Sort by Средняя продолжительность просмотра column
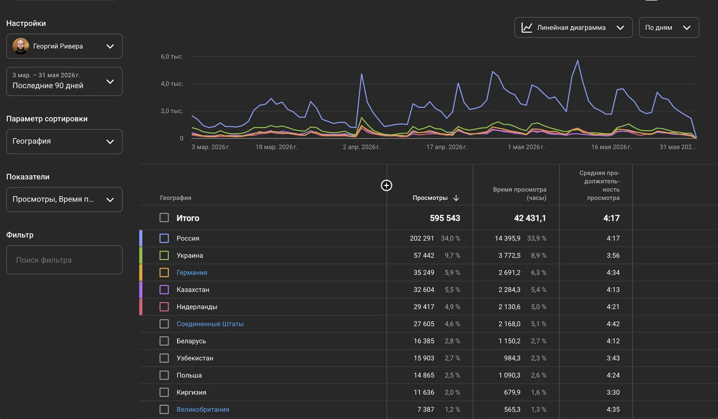This screenshot has width=718, height=419. (x=600, y=185)
